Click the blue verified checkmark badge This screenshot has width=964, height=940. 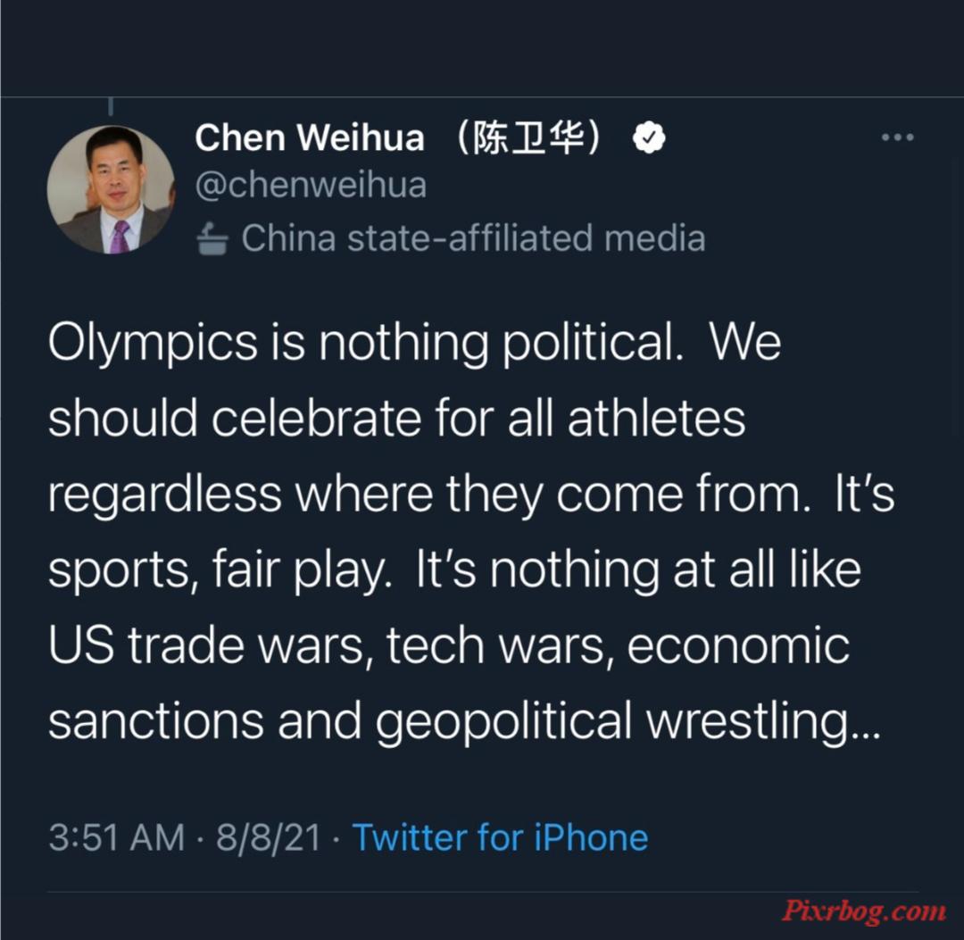(x=649, y=137)
